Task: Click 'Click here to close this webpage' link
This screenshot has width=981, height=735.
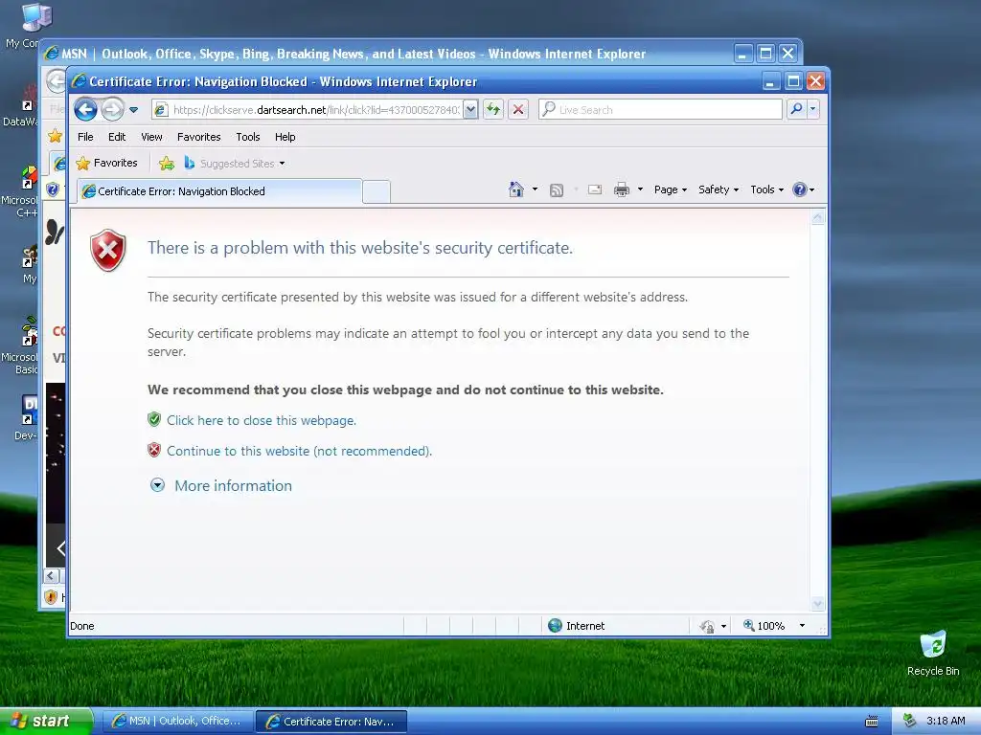Action: click(262, 421)
